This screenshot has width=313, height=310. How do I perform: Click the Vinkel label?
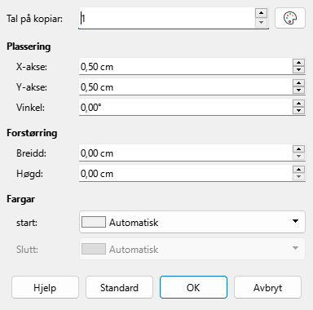pos(30,108)
